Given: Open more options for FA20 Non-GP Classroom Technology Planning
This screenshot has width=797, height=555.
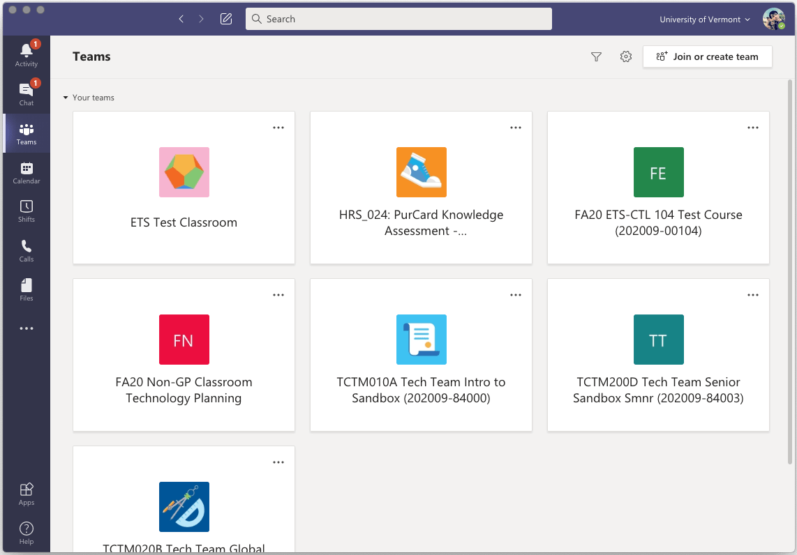Looking at the screenshot, I should [x=278, y=295].
